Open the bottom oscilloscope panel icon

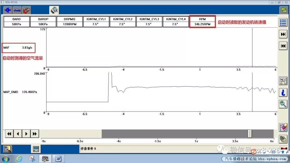pos(36,149)
